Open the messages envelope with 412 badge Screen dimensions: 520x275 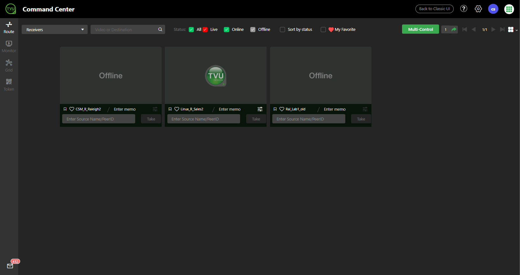pyautogui.click(x=10, y=266)
